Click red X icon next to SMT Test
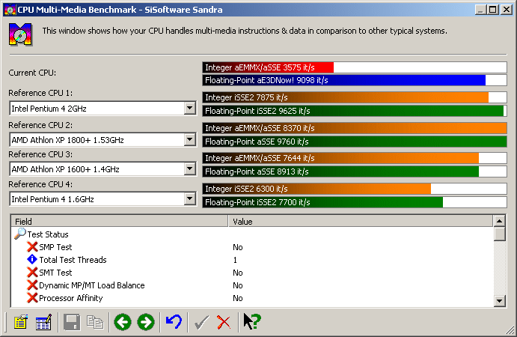517x337 pixels. coord(32,273)
